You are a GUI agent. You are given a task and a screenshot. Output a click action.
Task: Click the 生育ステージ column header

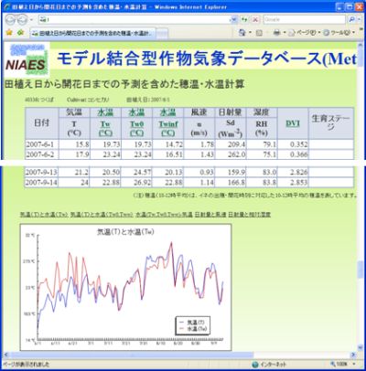(331, 123)
